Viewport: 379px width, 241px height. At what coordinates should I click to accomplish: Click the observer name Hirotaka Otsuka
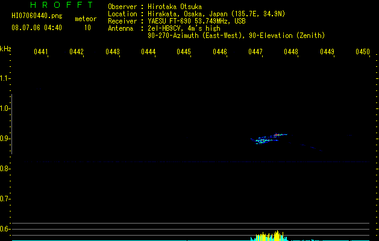pos(175,7)
